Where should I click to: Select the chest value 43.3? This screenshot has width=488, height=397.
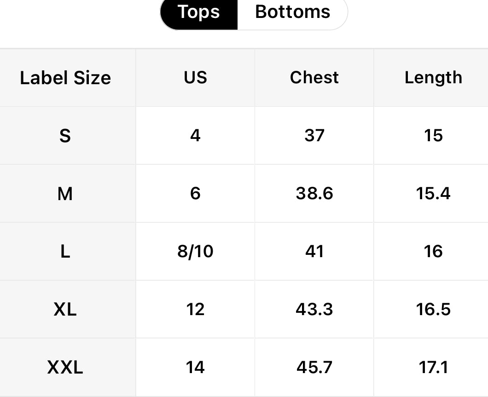314,310
